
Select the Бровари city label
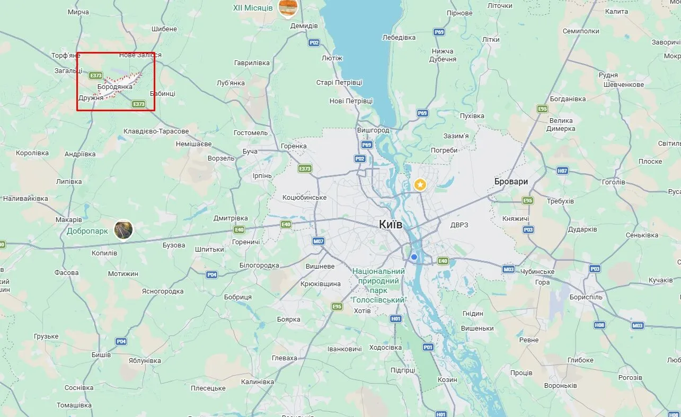coord(511,181)
